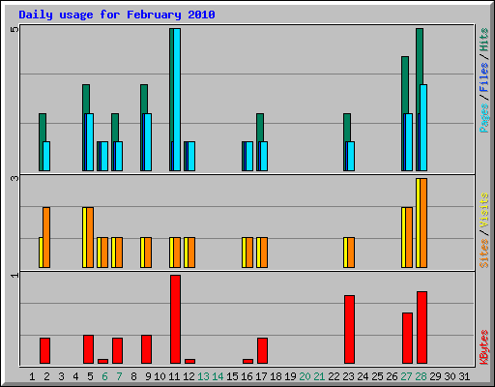
Task: Select day label '1' on the x-axis
Action: pyautogui.click(x=32, y=376)
